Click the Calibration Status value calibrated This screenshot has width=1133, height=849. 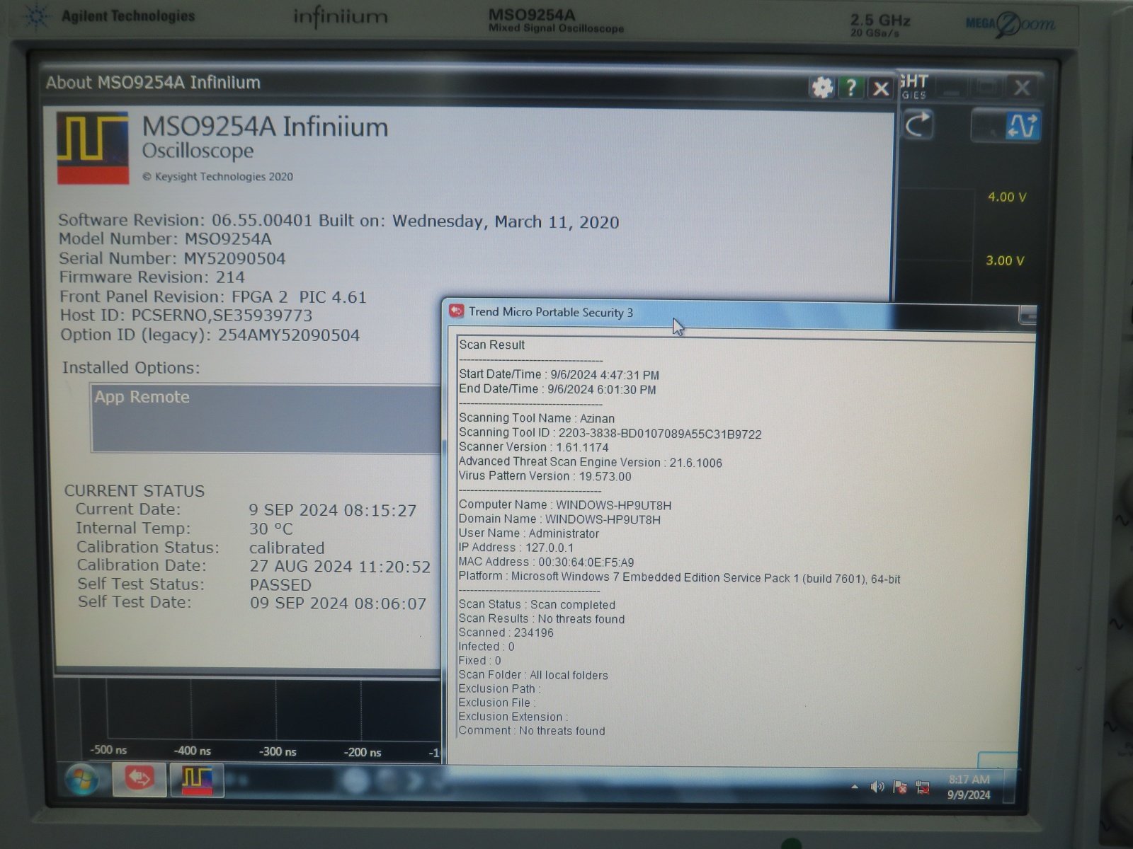click(x=287, y=548)
